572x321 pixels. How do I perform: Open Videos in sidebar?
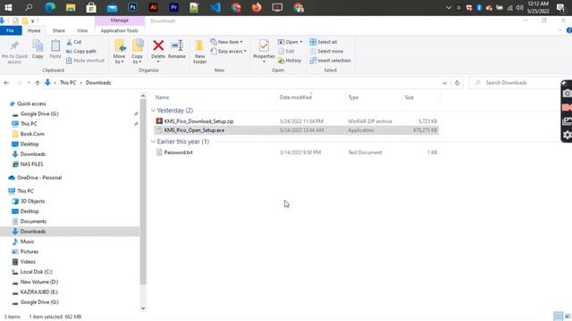pos(28,261)
